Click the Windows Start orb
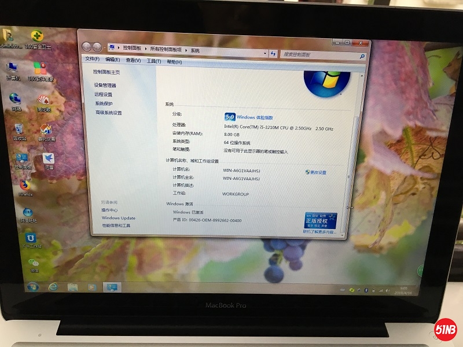Viewport: 463px width, 347px height. tap(32, 287)
